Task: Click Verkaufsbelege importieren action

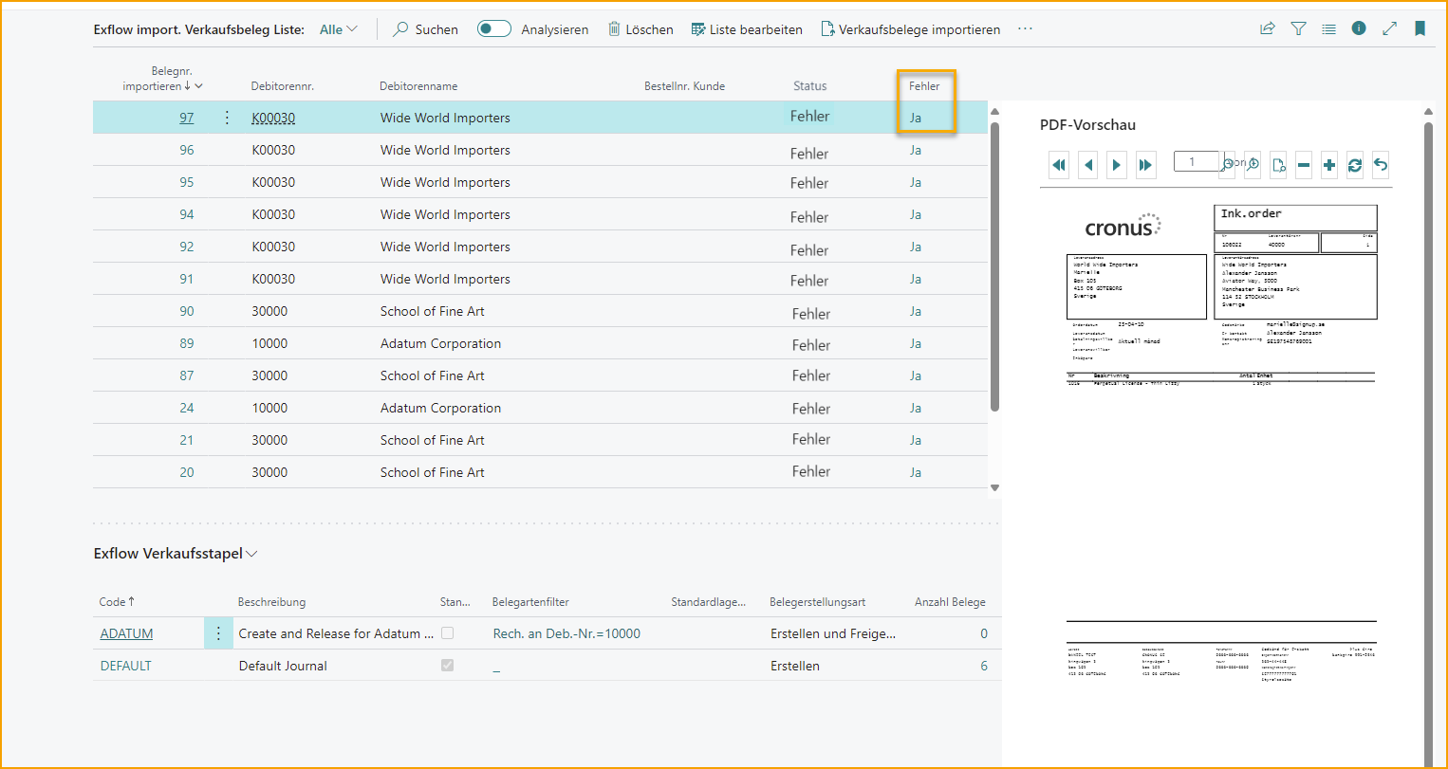Action: tap(910, 28)
